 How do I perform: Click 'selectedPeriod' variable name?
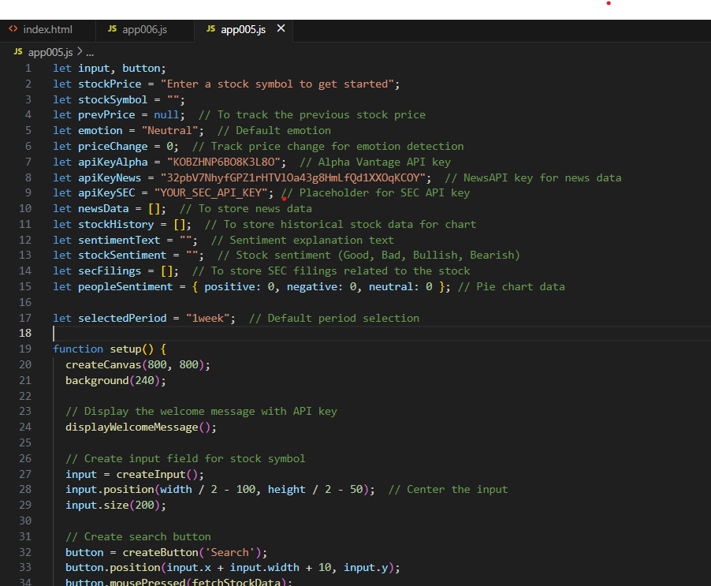pos(122,319)
